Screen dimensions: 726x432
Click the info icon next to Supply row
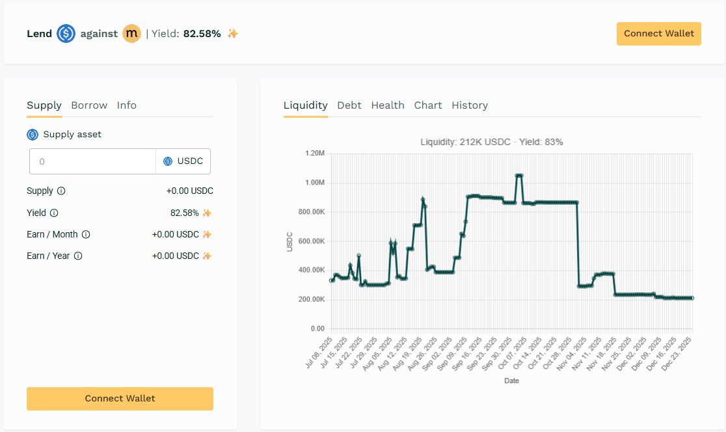[x=61, y=191]
